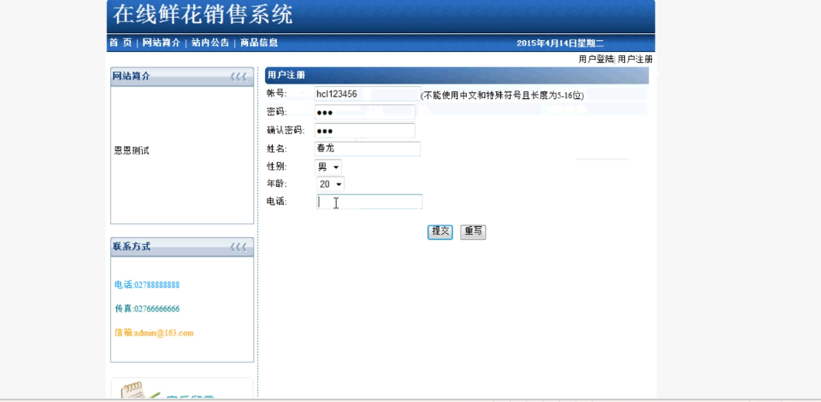Screen dimensions: 821x402
Task: Click the notepad image at the bottom left
Action: (x=140, y=390)
